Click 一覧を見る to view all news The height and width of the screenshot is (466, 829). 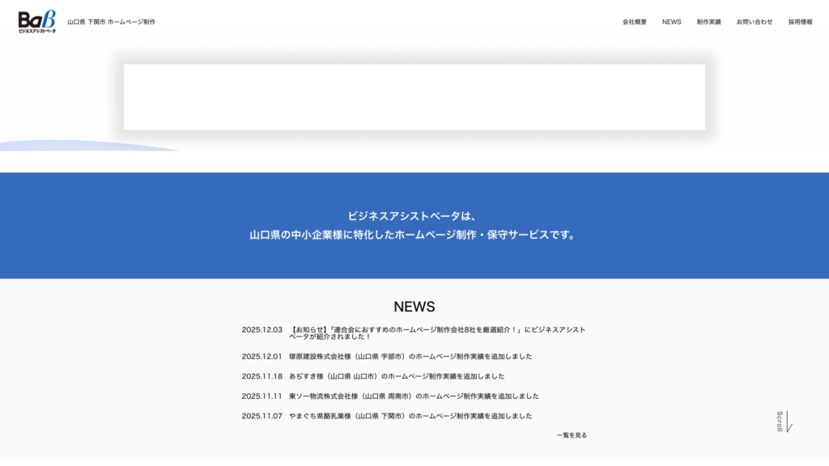click(572, 435)
